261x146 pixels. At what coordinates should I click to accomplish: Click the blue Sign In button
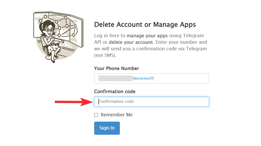(x=107, y=128)
